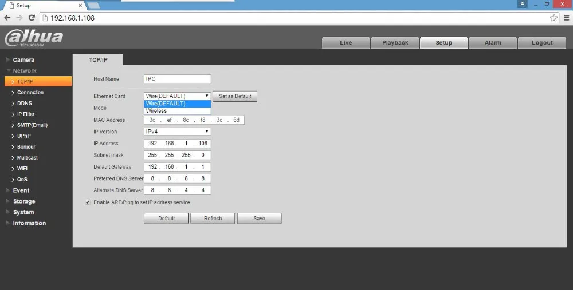Click the Dahua logo
This screenshot has width=573, height=290.
point(34,38)
